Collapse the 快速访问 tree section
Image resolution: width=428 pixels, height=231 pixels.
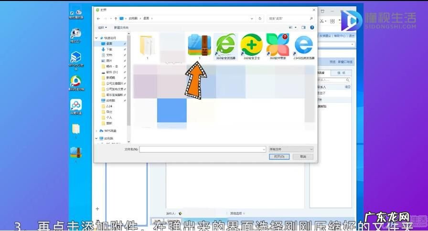(x=96, y=38)
